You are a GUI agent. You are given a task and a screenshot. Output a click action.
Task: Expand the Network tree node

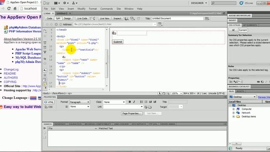tap(233, 113)
